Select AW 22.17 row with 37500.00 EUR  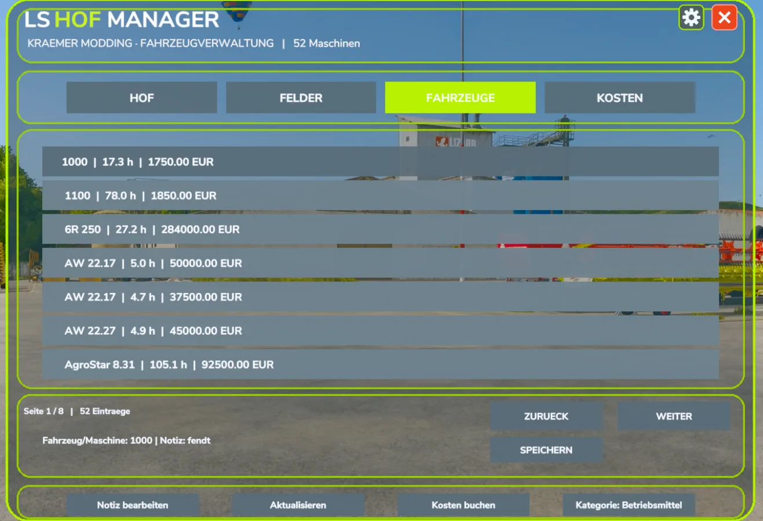pyautogui.click(x=381, y=297)
